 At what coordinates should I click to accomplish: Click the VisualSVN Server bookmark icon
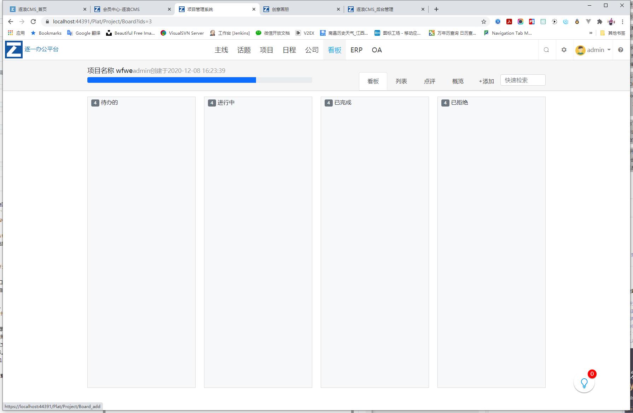pos(163,33)
